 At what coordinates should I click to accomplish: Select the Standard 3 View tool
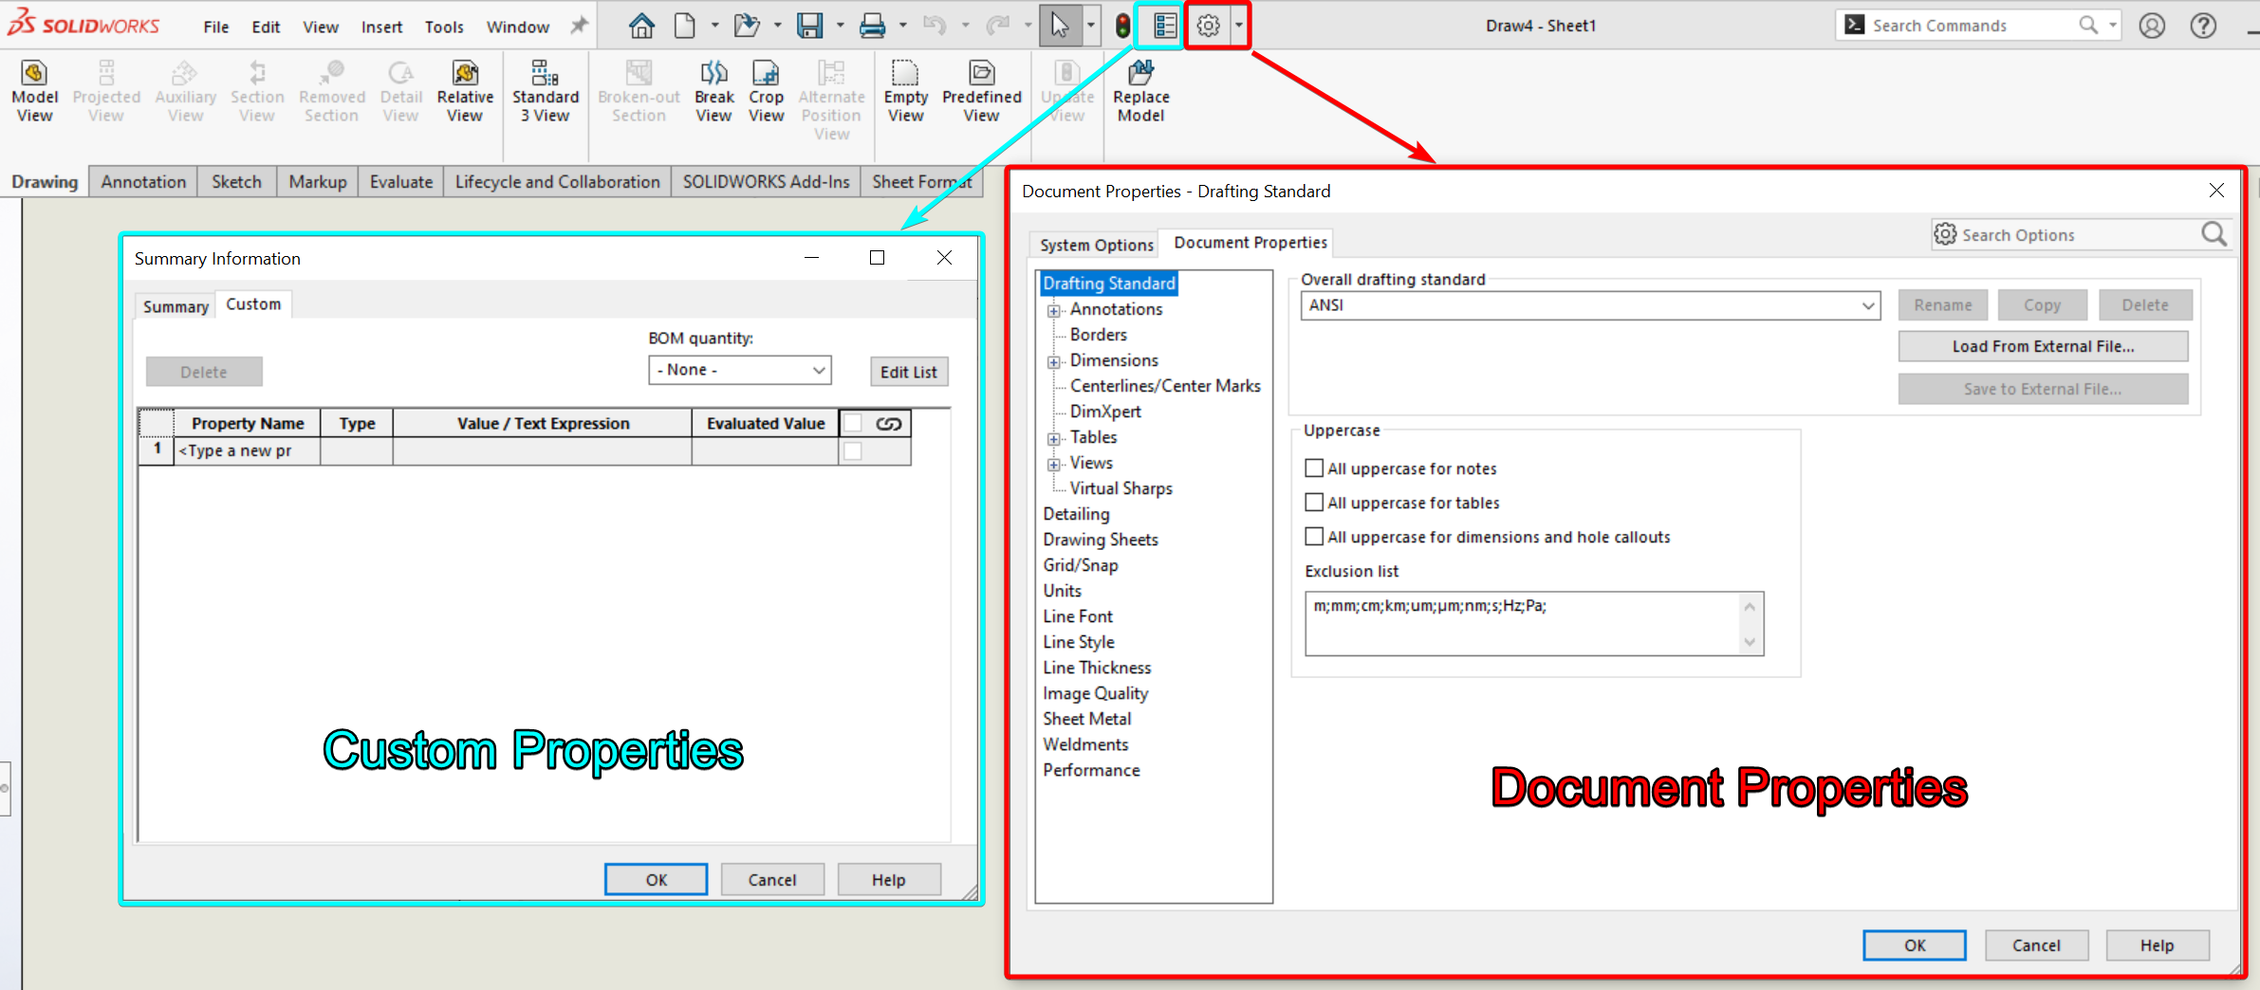545,74
